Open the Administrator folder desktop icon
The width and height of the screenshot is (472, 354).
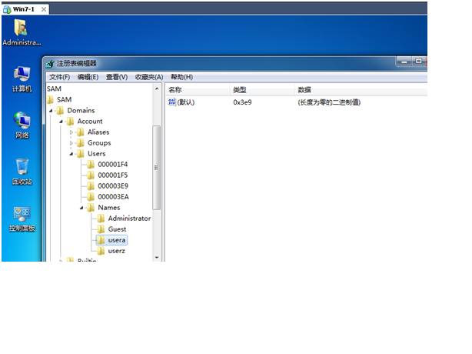click(21, 32)
